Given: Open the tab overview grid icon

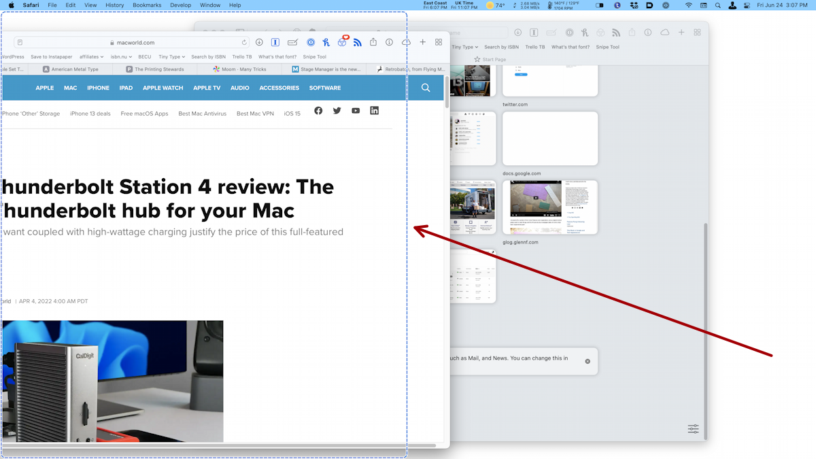Looking at the screenshot, I should tap(439, 41).
